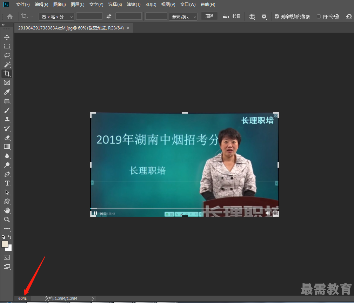The image size is (354, 303).
Task: Change the screen mode
Action: [7, 267]
